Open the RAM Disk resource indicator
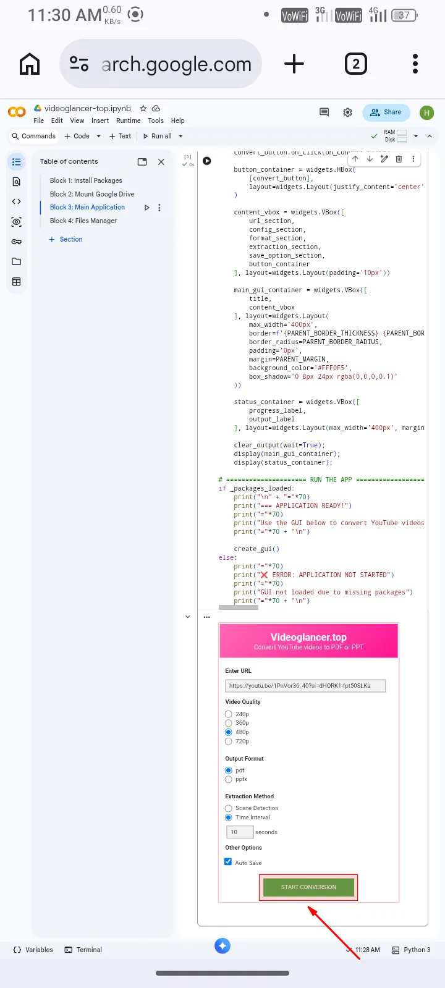Image resolution: width=445 pixels, height=988 pixels. (396, 136)
